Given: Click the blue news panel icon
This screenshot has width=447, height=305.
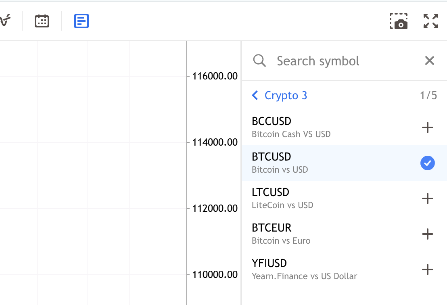Looking at the screenshot, I should tap(81, 21).
